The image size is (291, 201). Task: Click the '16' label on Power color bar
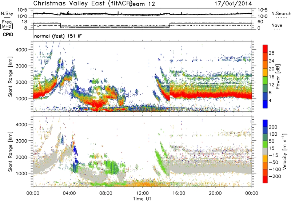271,77
